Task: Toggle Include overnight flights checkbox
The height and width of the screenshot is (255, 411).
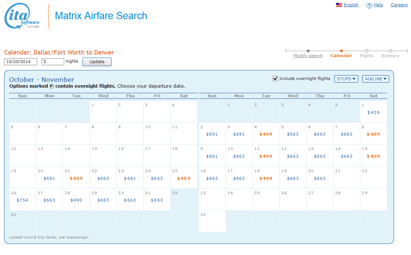Action: point(275,78)
